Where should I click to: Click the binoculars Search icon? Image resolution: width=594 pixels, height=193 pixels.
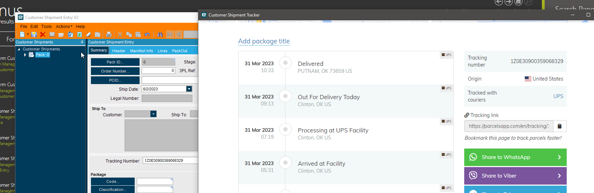coord(160,34)
